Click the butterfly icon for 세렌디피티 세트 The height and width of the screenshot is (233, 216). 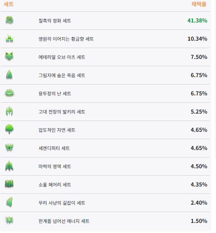coord(9,147)
